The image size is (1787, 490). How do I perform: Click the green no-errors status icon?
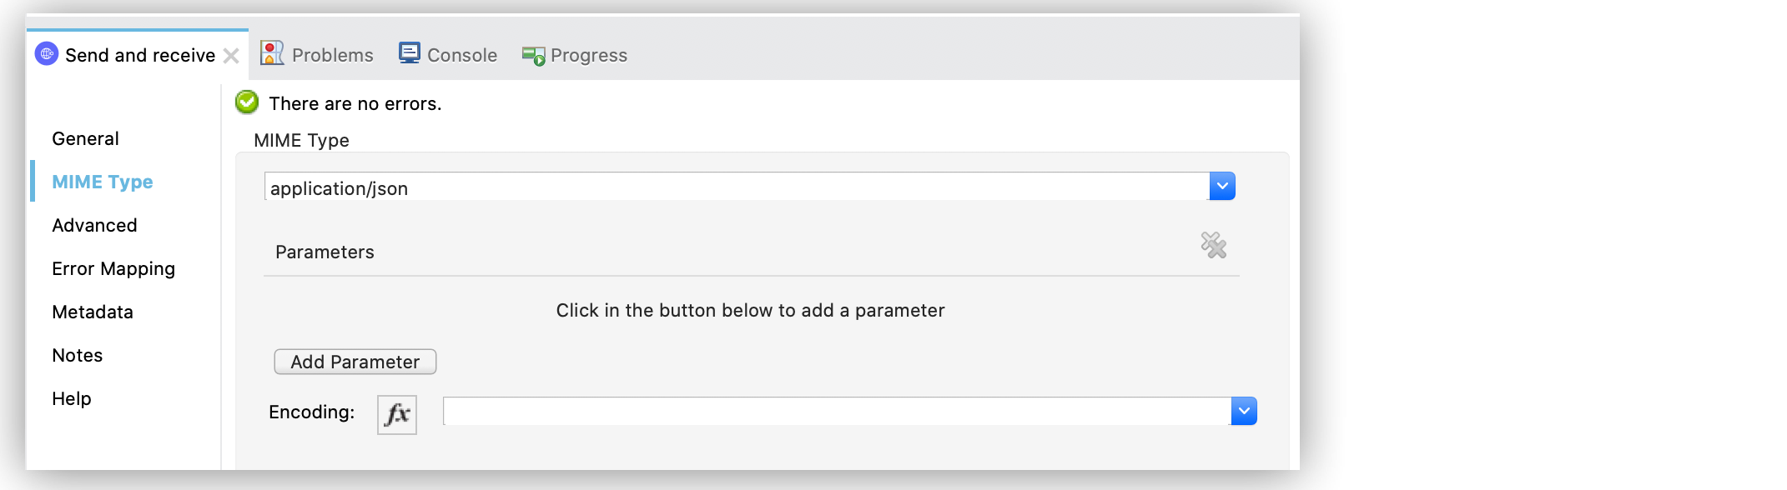click(245, 102)
